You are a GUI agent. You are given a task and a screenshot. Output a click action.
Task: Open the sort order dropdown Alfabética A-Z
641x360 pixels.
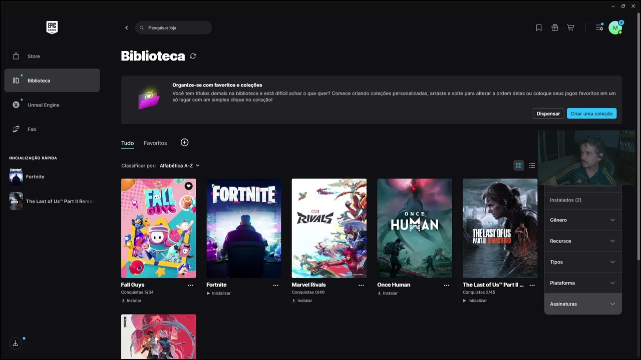[x=180, y=165]
